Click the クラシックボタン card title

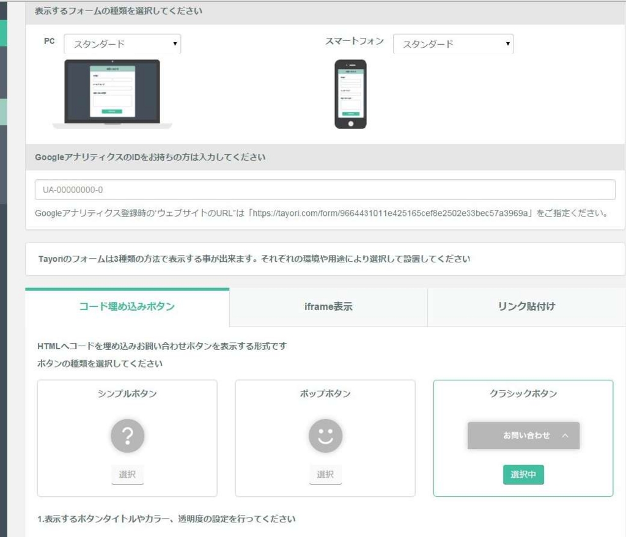[523, 393]
